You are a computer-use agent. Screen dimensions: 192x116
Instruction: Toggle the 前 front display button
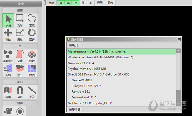[x=91, y=3]
